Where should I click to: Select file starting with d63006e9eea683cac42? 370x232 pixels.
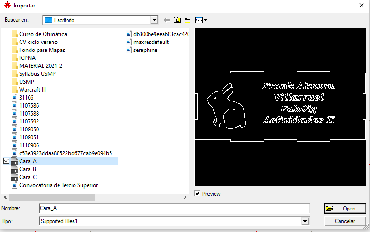[157, 34]
